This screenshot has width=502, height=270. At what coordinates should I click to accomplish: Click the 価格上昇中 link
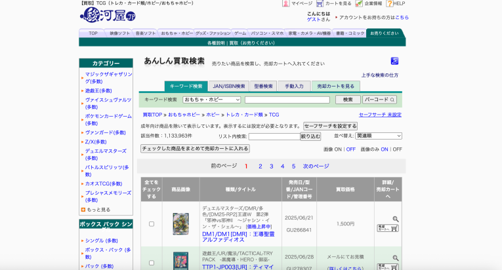coord(259,227)
